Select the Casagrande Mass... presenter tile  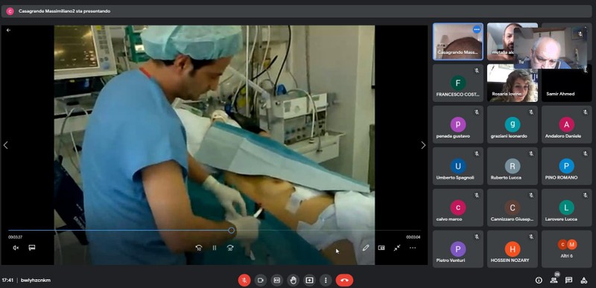458,42
